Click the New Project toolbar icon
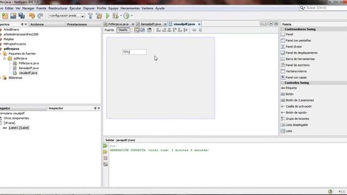This screenshot has width=347, height=195. tap(5, 16)
